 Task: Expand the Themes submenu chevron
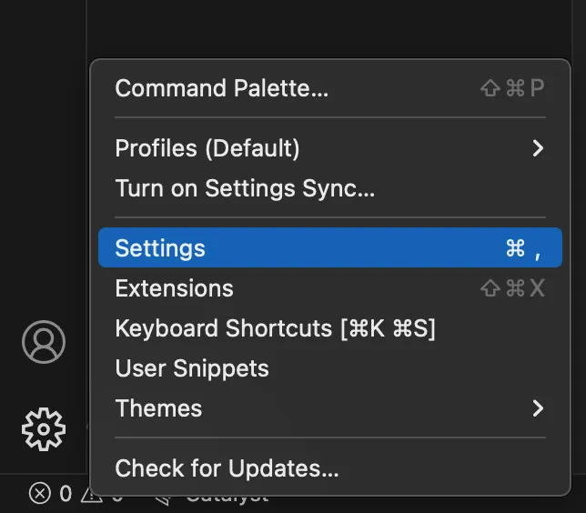pos(538,408)
